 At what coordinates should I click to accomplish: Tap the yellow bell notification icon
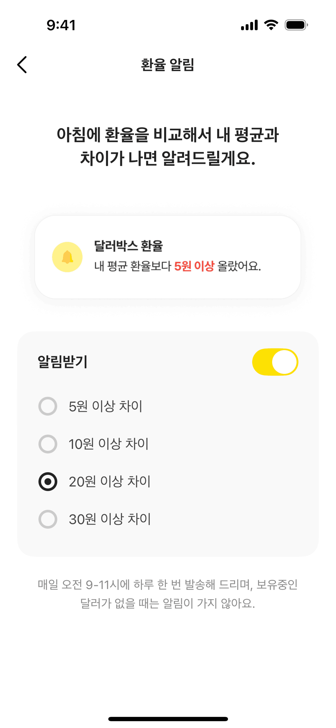pyautogui.click(x=67, y=257)
